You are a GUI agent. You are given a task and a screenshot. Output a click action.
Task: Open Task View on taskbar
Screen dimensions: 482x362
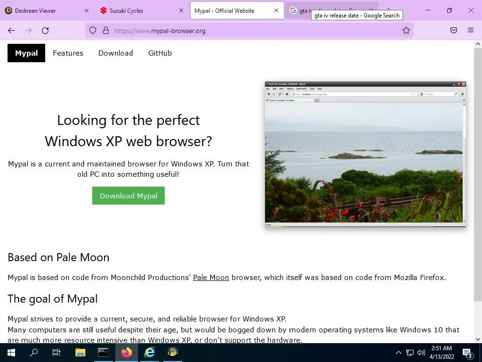[x=56, y=353]
